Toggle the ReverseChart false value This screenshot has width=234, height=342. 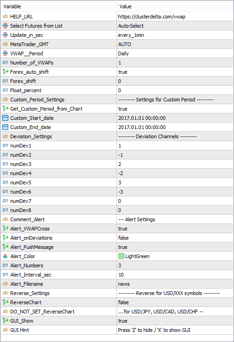pos(175,302)
